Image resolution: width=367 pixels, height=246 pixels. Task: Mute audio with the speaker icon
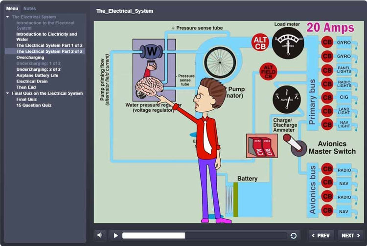coord(100,235)
